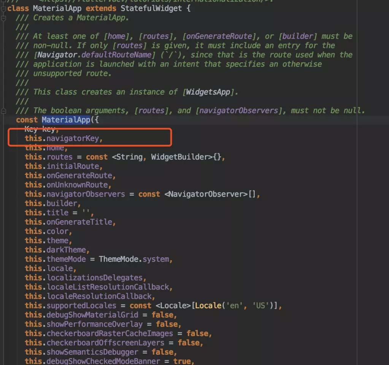The image size is (389, 365).
Task: Click 'this.checkerboardRasterCacheImages' parameter
Action: coord(99,333)
